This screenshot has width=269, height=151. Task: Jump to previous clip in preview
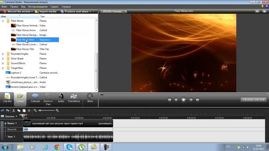pyautogui.click(x=169, y=100)
